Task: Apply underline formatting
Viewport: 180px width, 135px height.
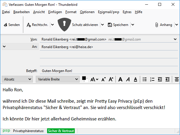Action: pyautogui.click(x=136, y=79)
